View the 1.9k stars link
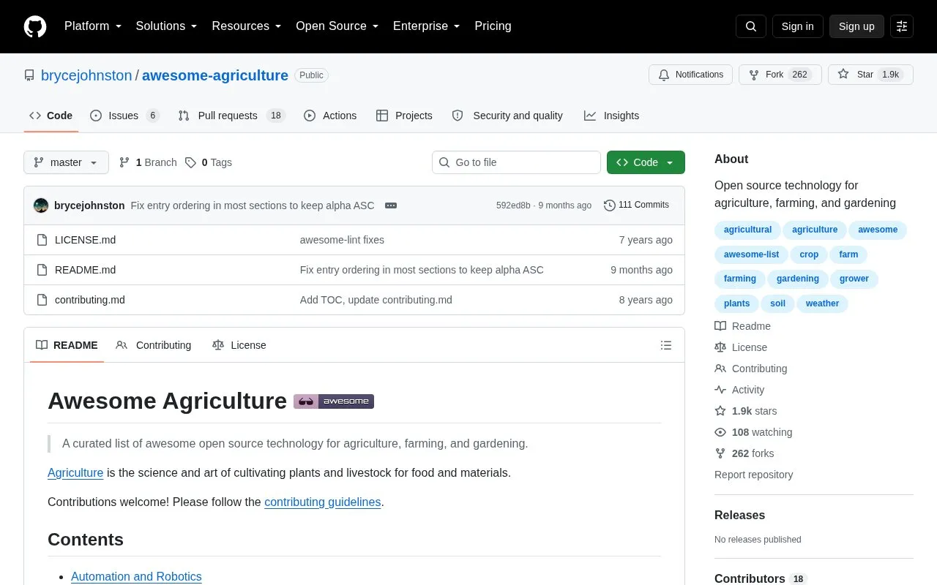The image size is (937, 585). click(746, 411)
